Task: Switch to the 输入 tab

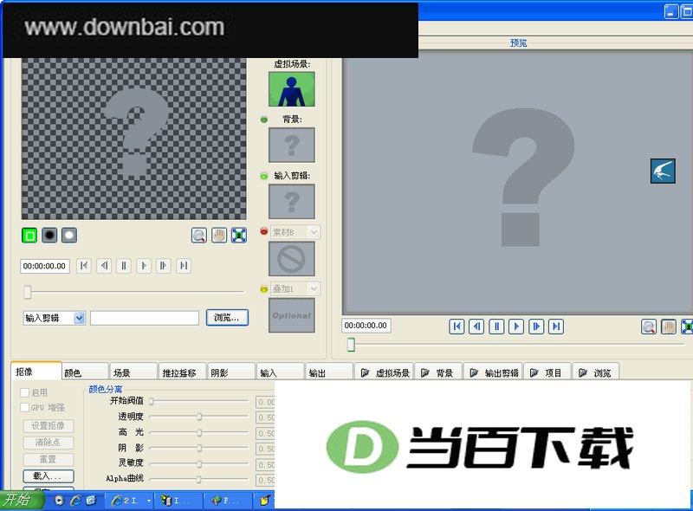Action: 281,372
